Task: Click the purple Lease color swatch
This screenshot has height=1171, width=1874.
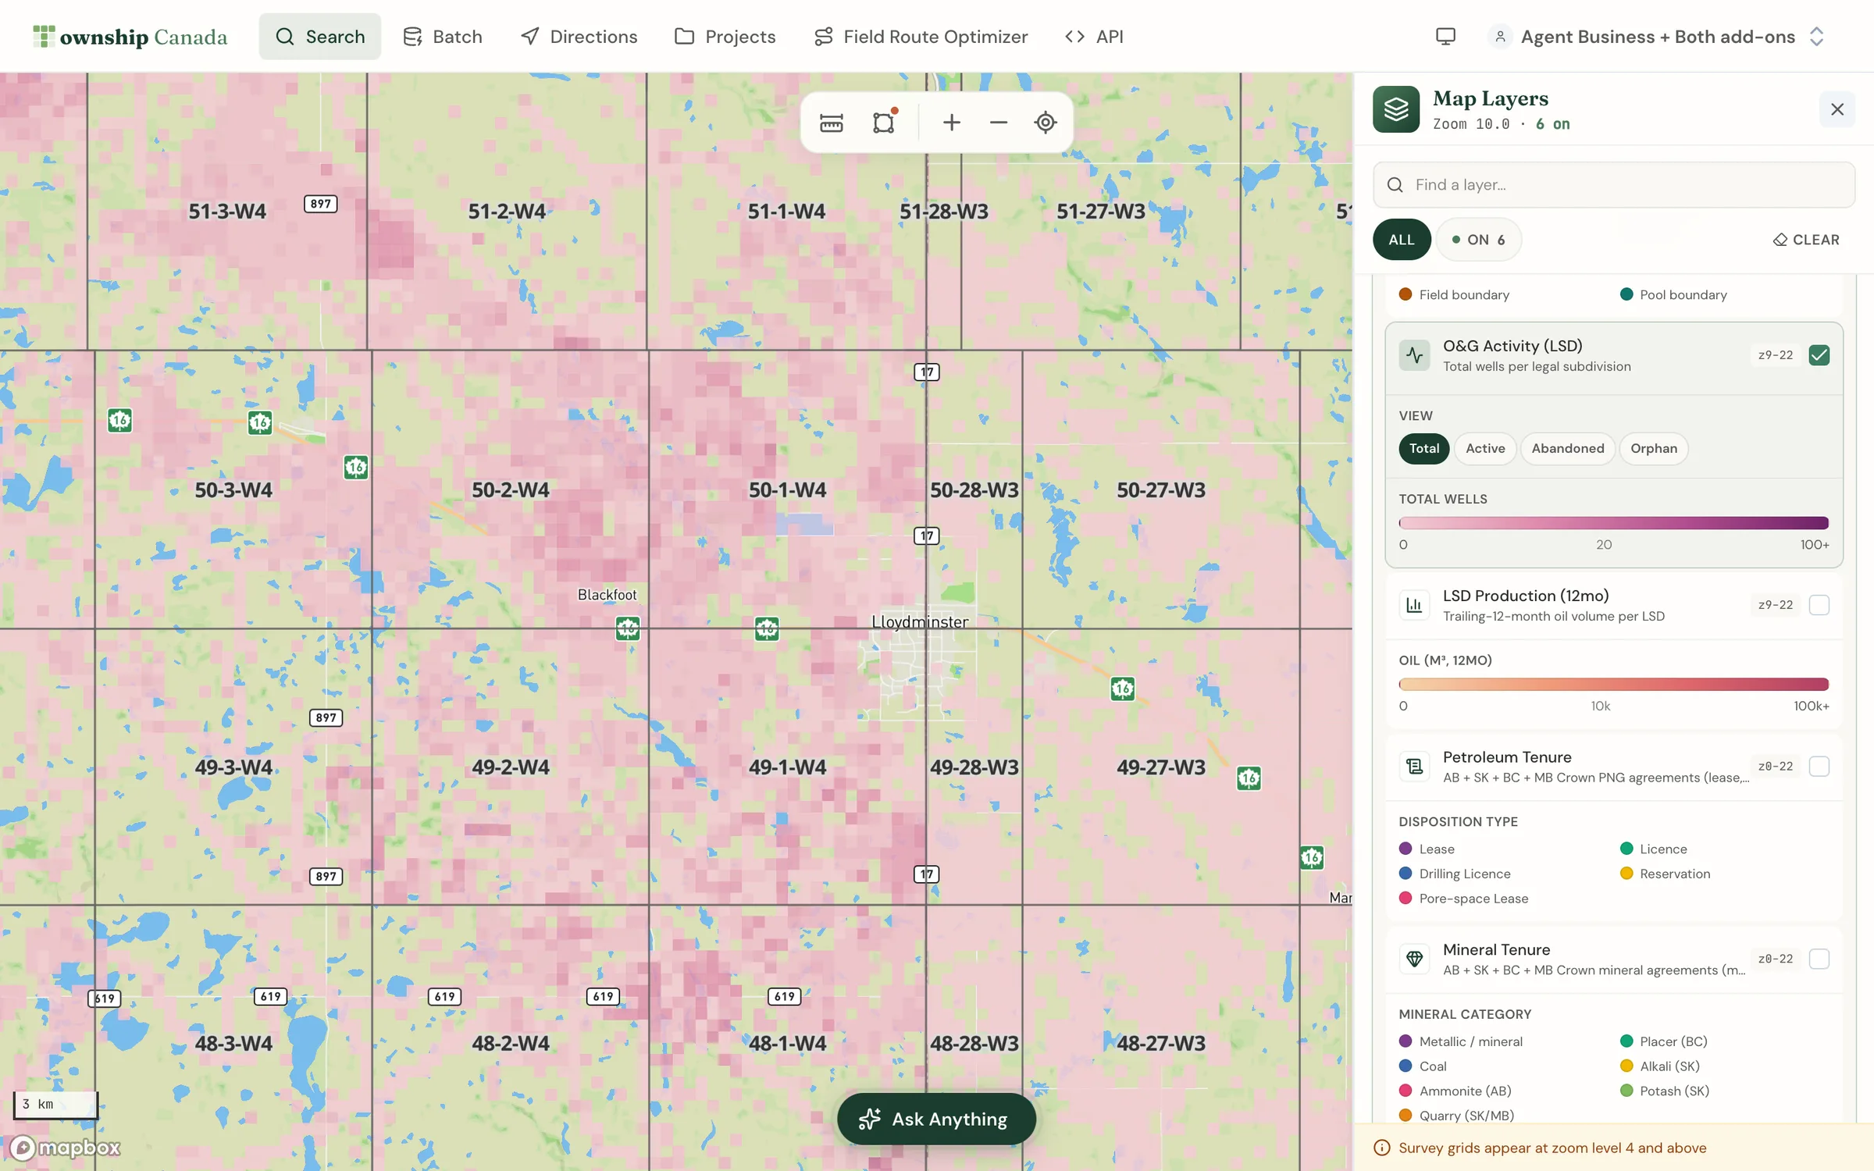Action: pos(1405,849)
